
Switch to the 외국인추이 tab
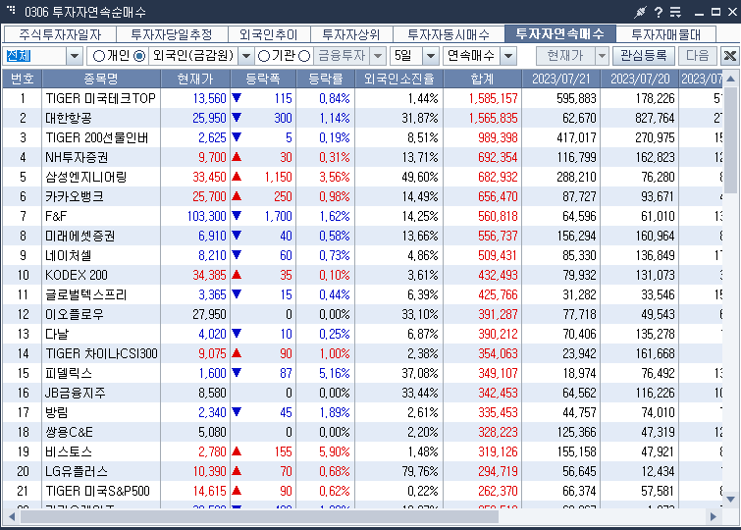point(268,34)
